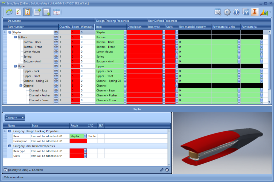The height and width of the screenshot is (182, 274).
Task: Collapse the User Defined Properties category group
Action: (10, 146)
